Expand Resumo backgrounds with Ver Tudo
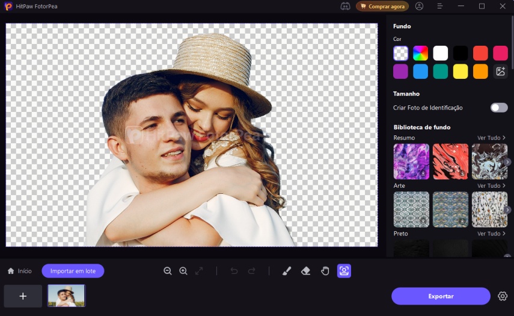Image resolution: width=514 pixels, height=316 pixels. [x=491, y=138]
